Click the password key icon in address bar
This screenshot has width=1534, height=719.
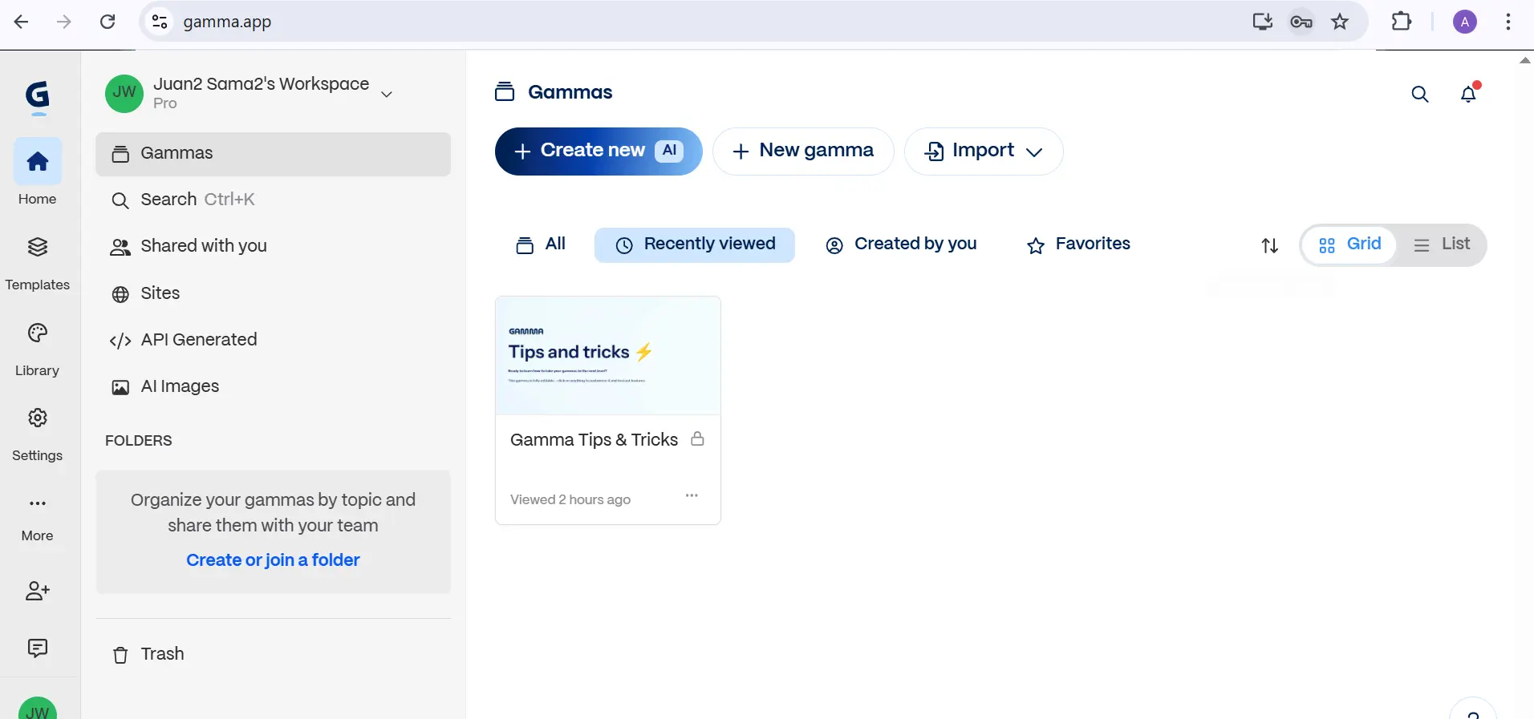[x=1301, y=22]
